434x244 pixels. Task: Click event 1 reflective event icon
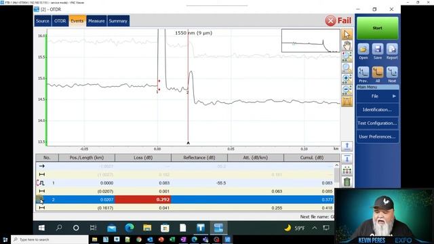[41, 183]
